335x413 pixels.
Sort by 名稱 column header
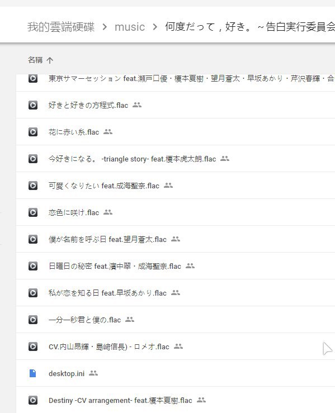tap(35, 60)
